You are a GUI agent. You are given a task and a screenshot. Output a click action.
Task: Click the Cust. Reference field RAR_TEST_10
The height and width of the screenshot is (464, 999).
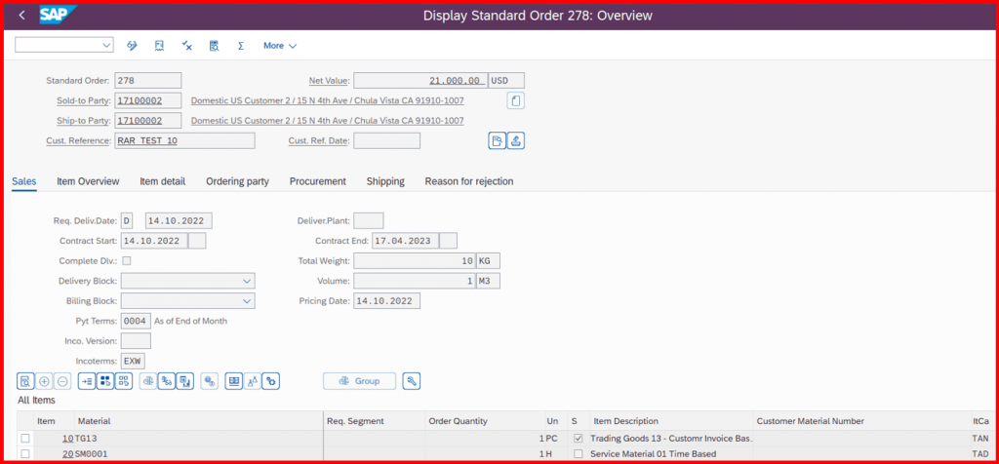(184, 140)
